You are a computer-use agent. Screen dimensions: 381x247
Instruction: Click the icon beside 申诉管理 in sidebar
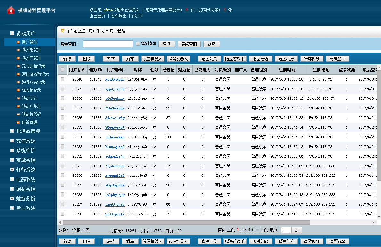pos(18,122)
